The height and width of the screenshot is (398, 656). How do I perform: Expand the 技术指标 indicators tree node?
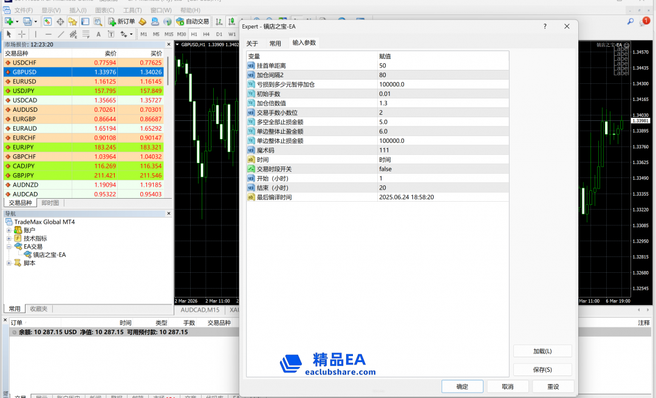(9, 239)
